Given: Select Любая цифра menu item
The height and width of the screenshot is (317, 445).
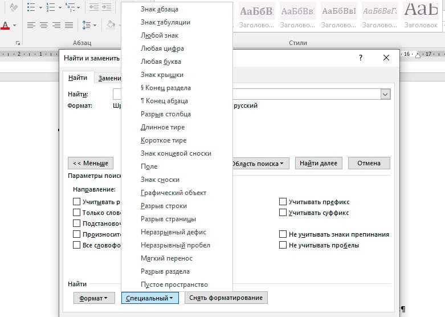Looking at the screenshot, I should point(177,48).
